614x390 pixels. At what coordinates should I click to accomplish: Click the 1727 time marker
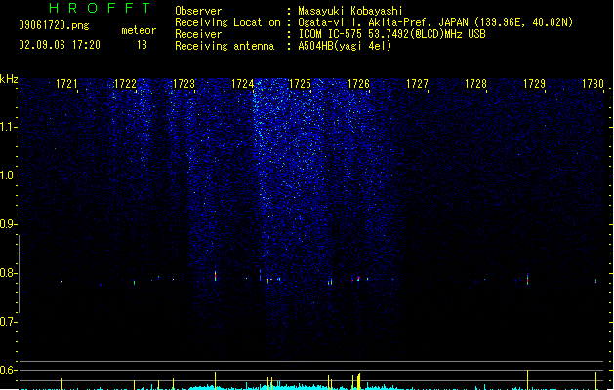click(x=417, y=84)
